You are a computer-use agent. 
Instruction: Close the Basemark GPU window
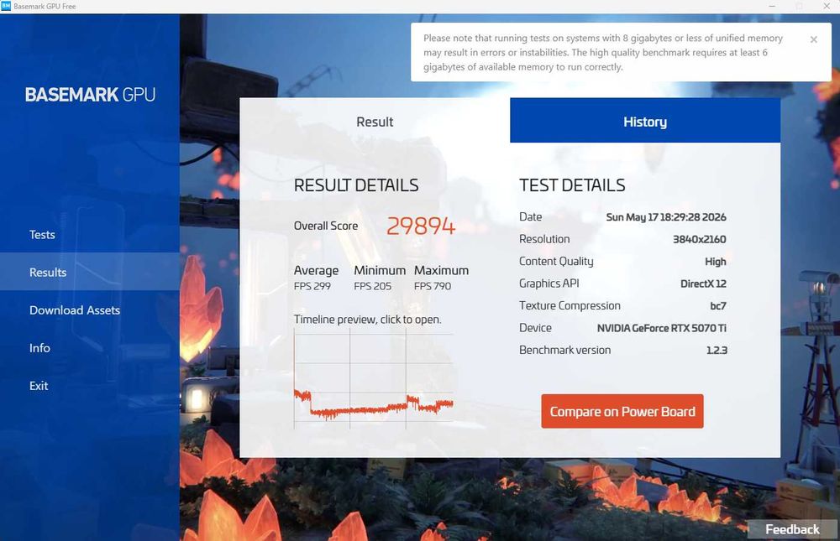827,6
